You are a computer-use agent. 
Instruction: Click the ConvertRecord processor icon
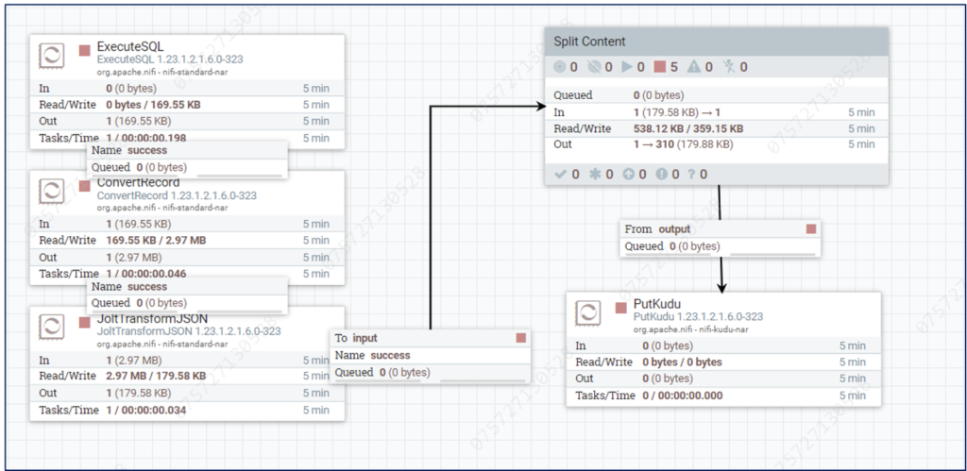[x=51, y=192]
